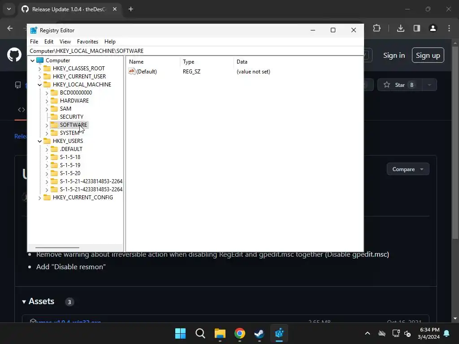This screenshot has width=459, height=344.
Task: Collapse the Computer root node
Action: pyautogui.click(x=32, y=60)
